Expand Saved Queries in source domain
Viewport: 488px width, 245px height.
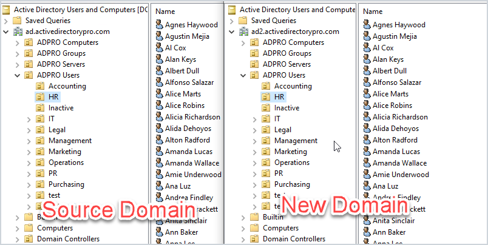pos(6,21)
